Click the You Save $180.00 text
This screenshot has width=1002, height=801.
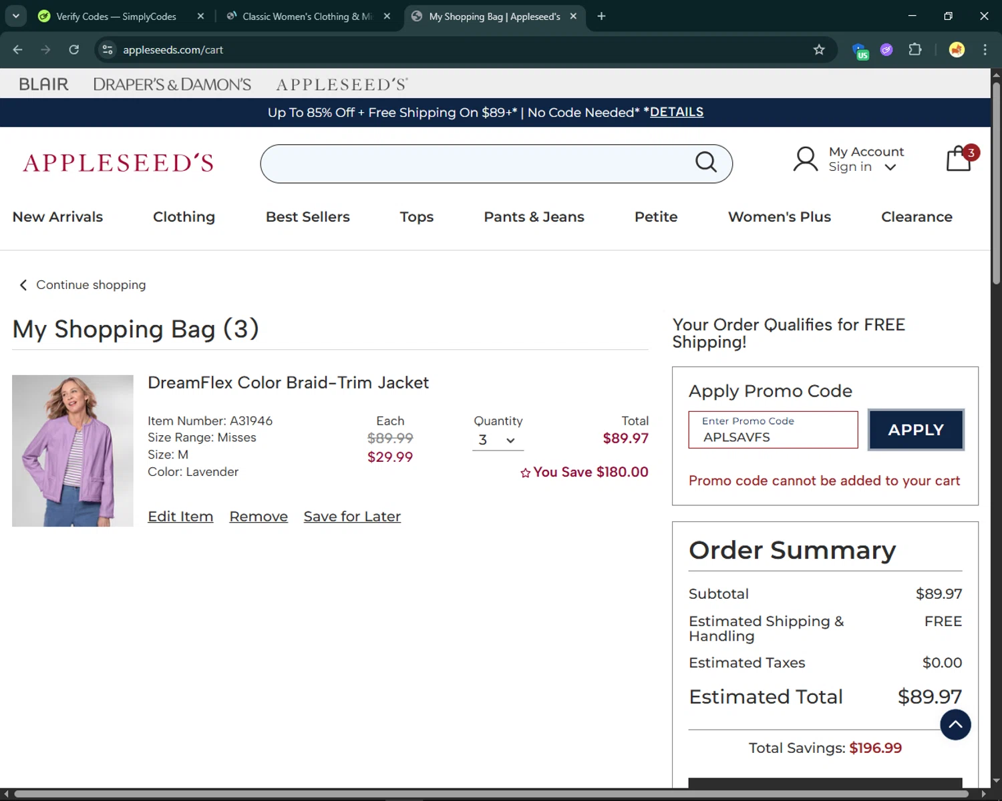point(591,472)
